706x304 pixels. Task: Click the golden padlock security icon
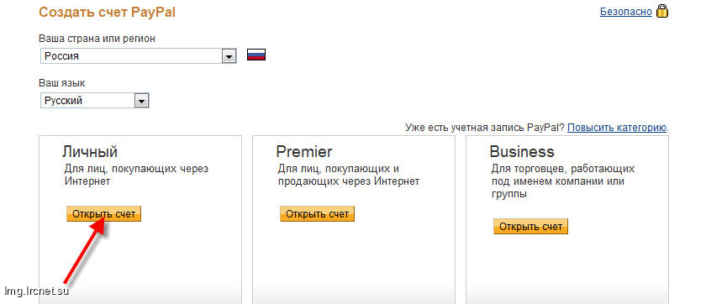click(x=662, y=11)
